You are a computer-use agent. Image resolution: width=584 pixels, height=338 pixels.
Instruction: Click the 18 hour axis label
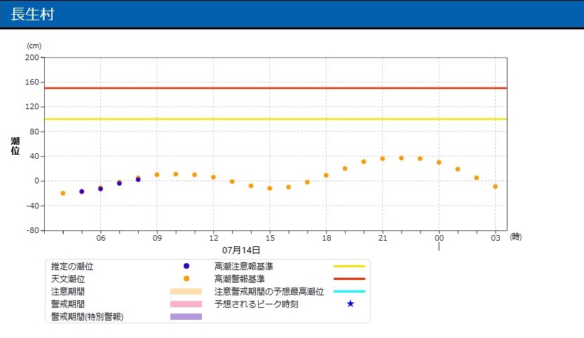327,238
